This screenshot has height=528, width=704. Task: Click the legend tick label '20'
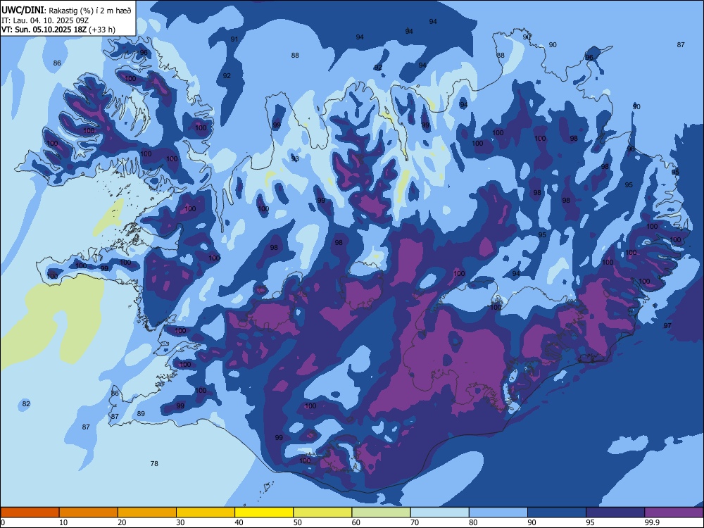[x=122, y=522]
